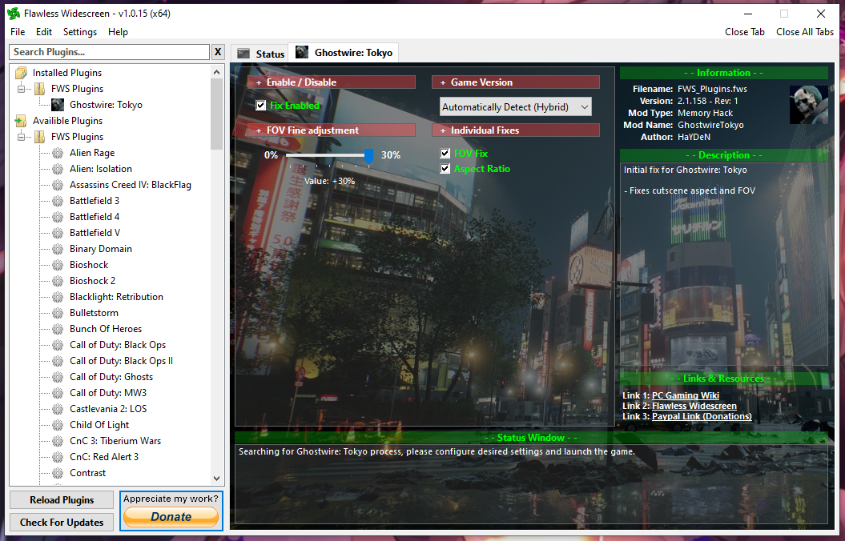The width and height of the screenshot is (845, 541).
Task: Collapse the Game Version section header
Action: pyautogui.click(x=516, y=82)
